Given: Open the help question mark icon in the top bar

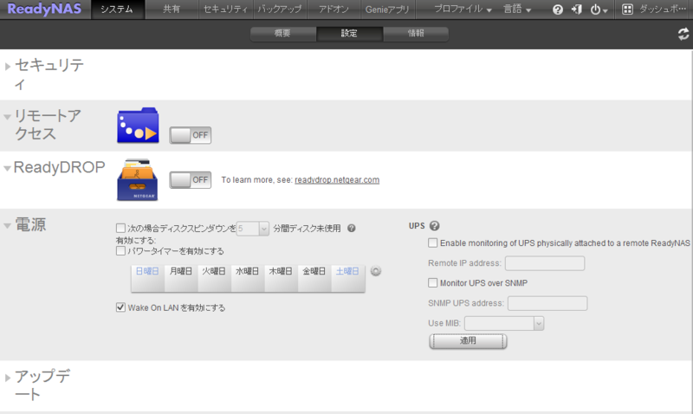Looking at the screenshot, I should [558, 10].
